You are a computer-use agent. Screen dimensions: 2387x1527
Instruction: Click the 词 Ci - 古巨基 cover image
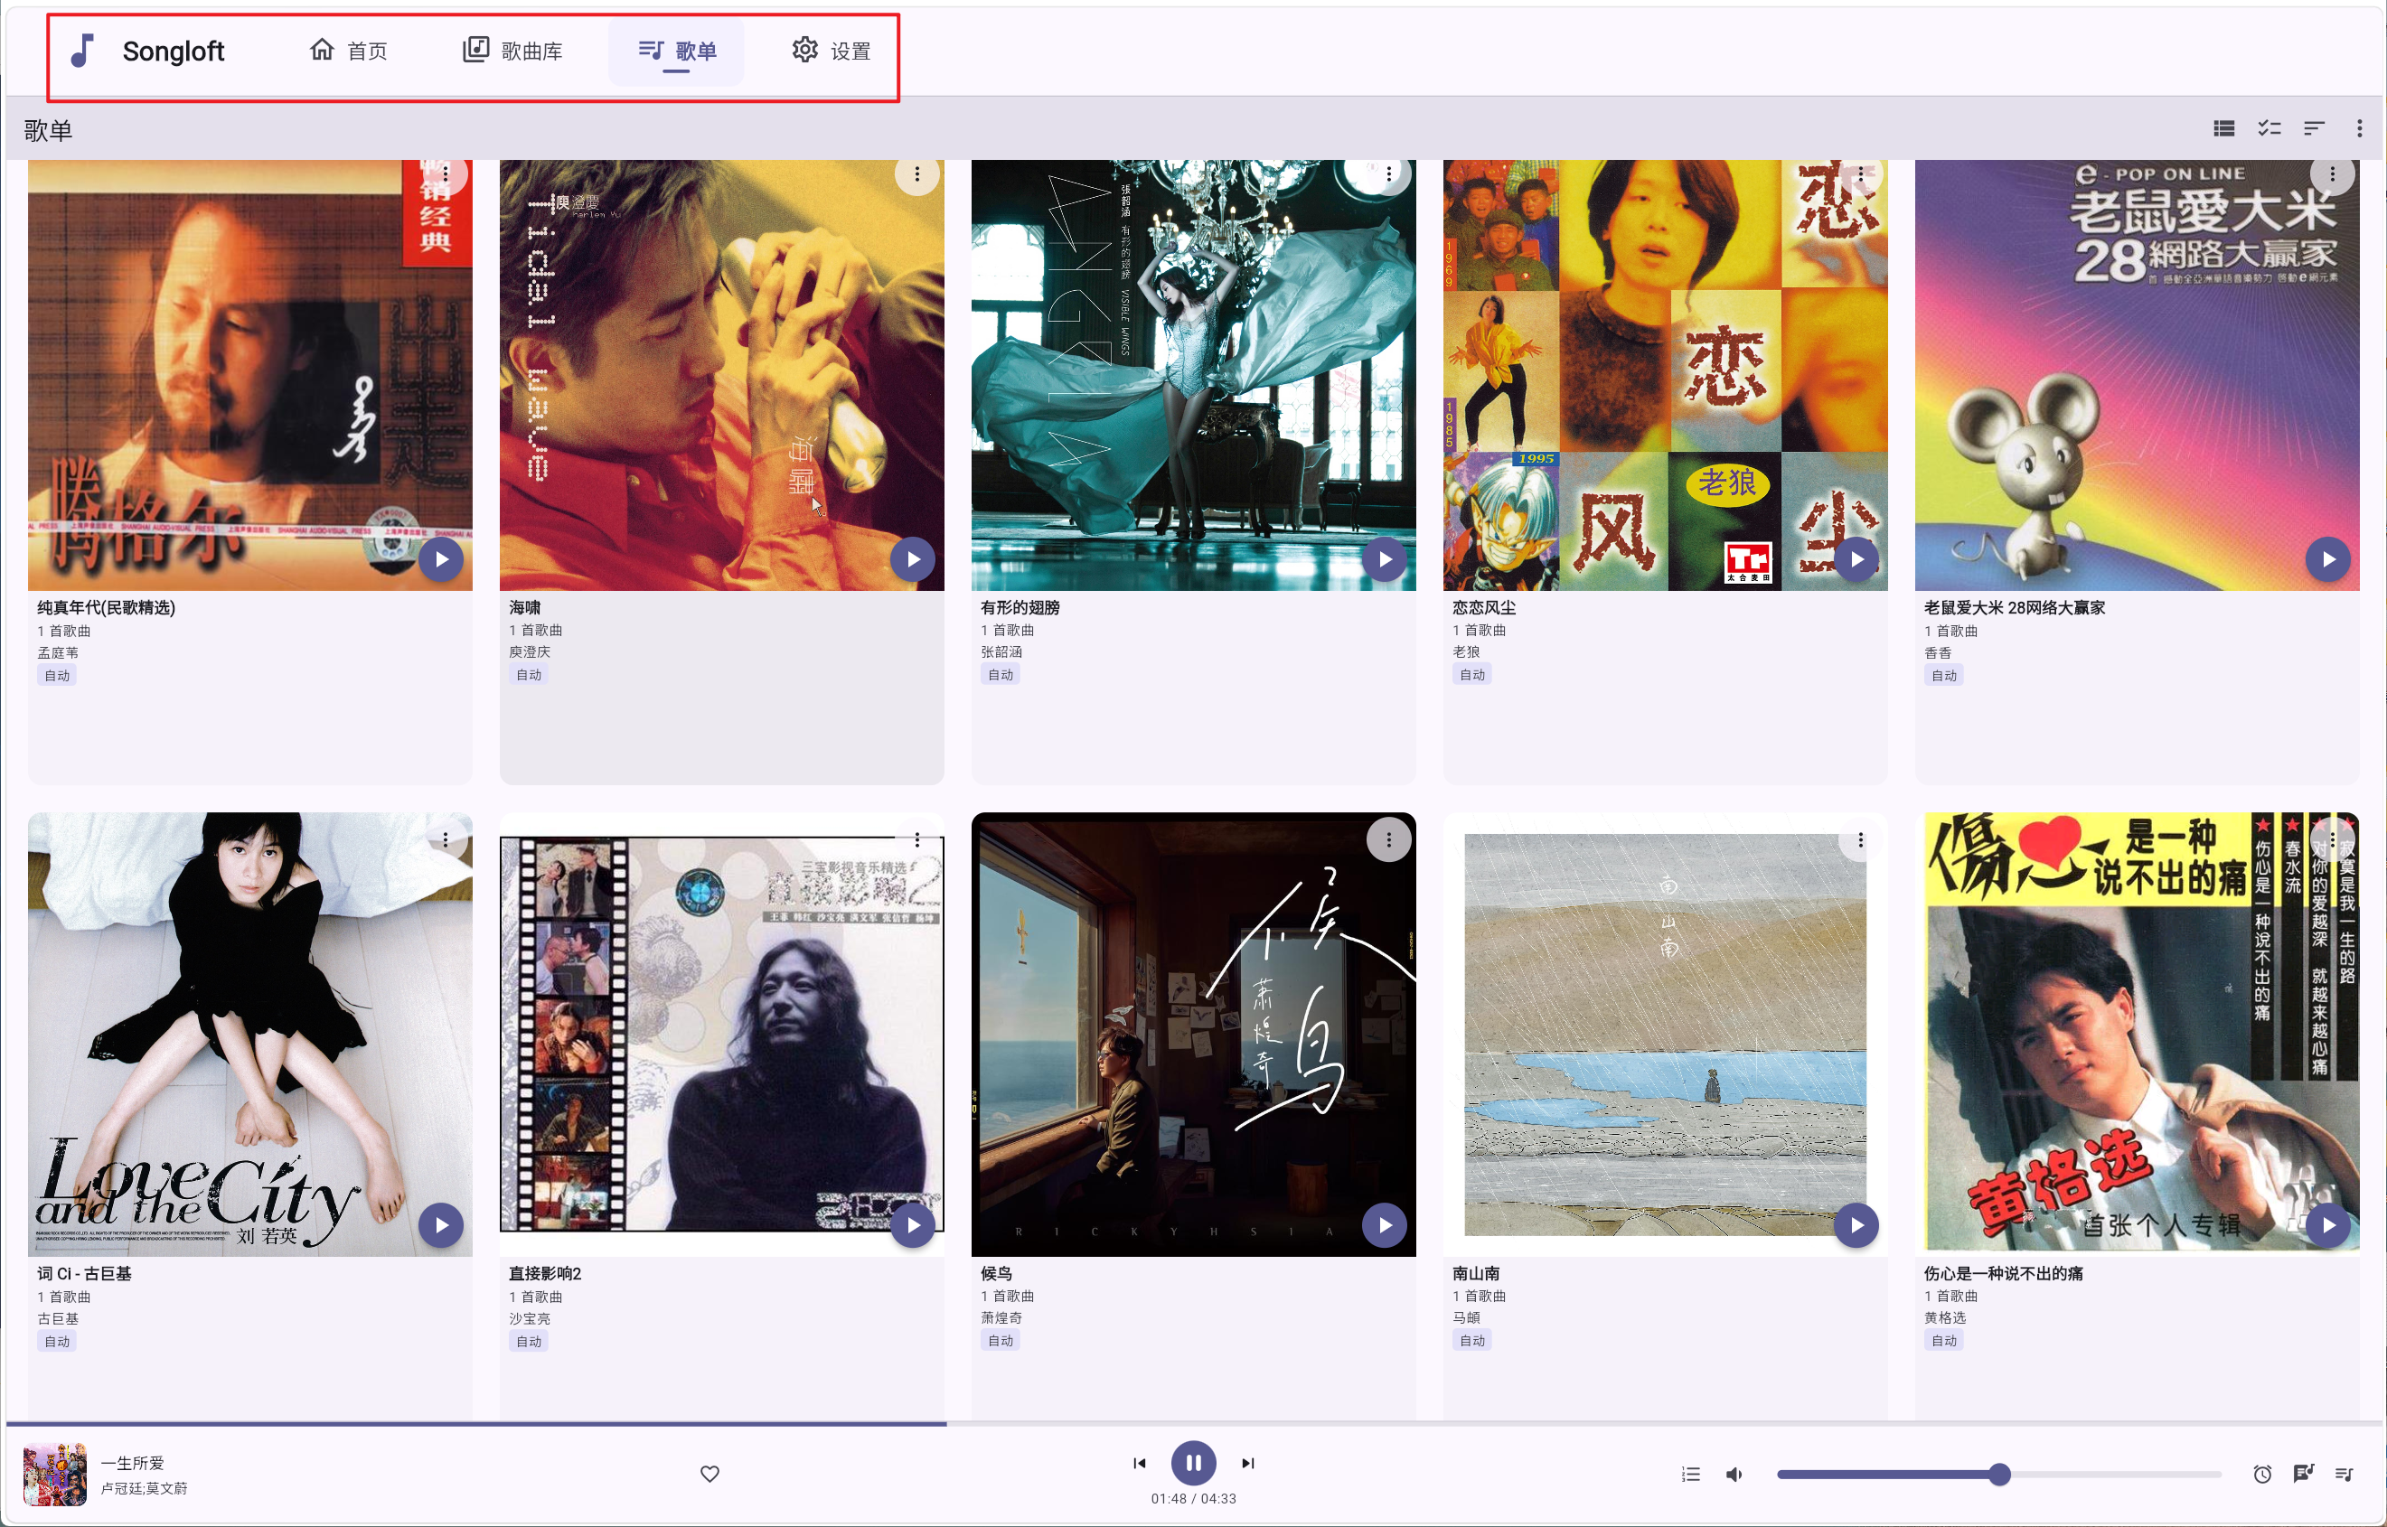[x=249, y=1035]
